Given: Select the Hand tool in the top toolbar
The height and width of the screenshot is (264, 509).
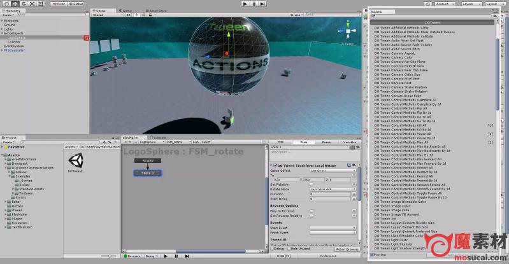Looking at the screenshot, I should (6, 4).
